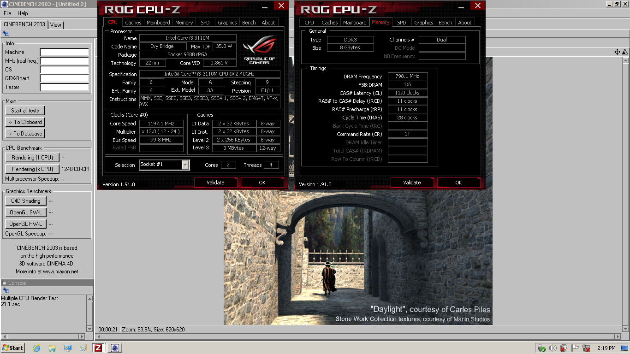Click the Tester input field
Viewport: 630px width, 354px height.
click(x=65, y=87)
